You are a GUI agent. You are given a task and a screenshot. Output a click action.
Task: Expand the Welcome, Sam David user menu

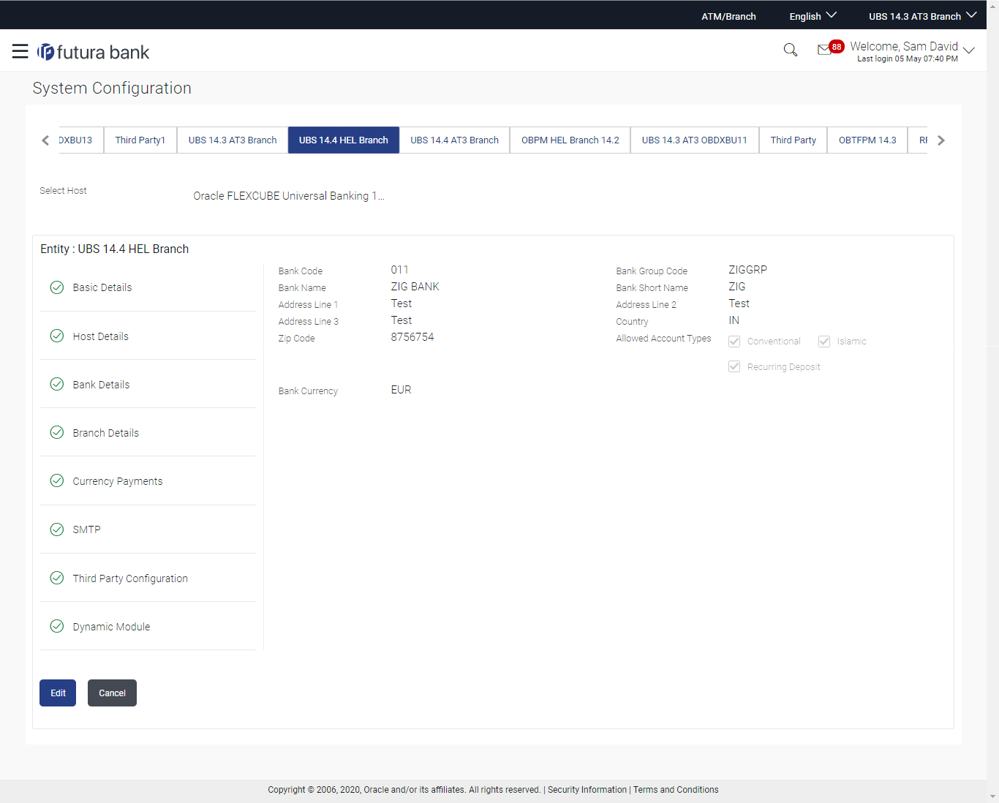(x=912, y=50)
